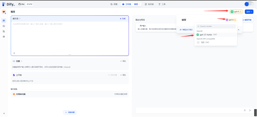Collapse the 用户输入 section
The image size is (257, 117).
[x=142, y=26]
